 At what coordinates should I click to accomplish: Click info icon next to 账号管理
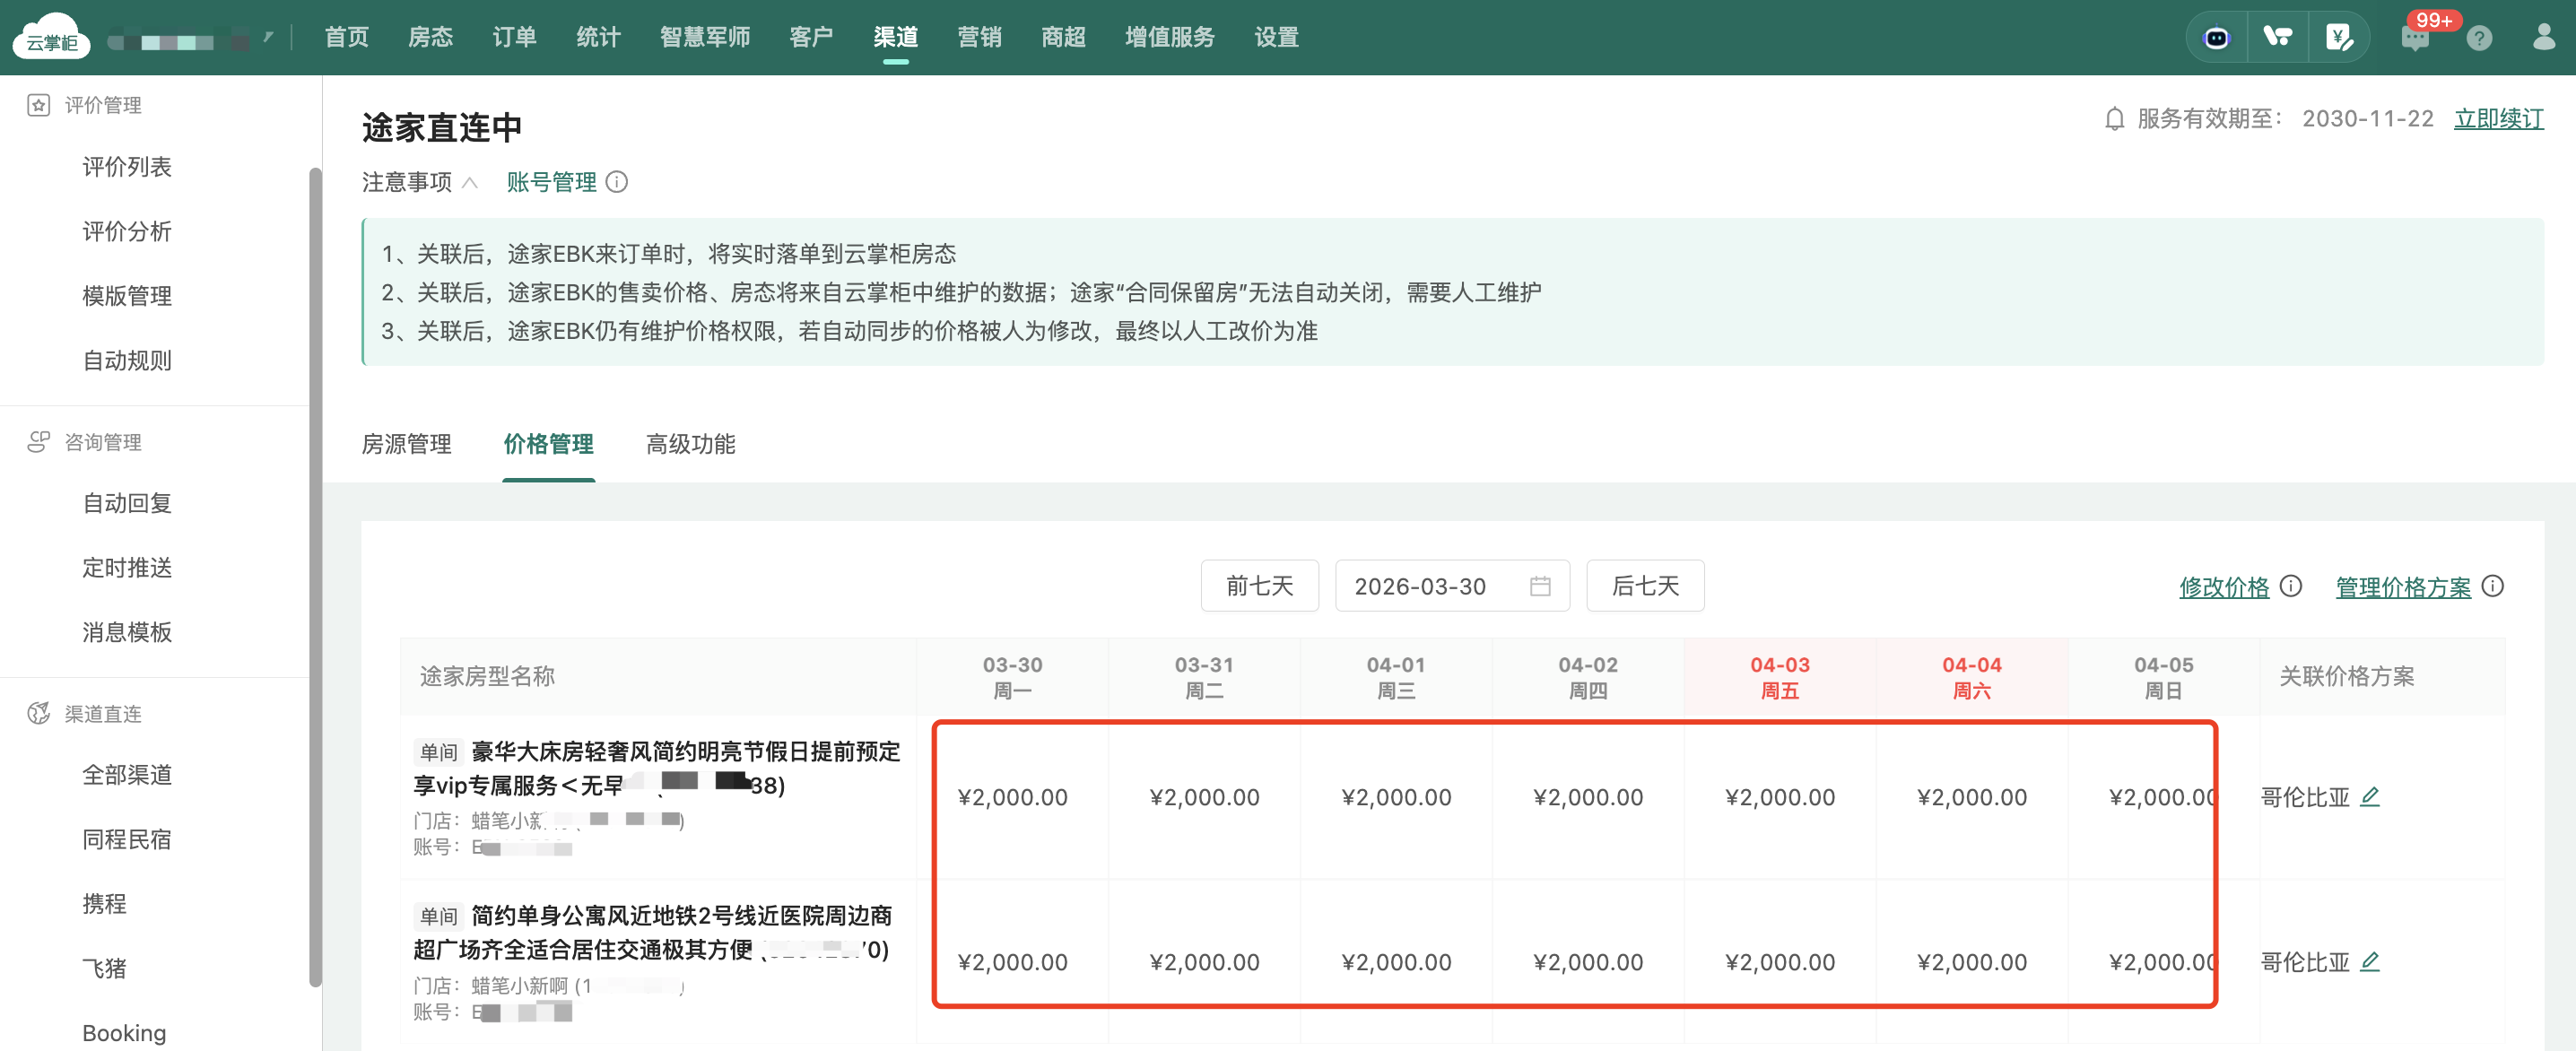point(617,182)
